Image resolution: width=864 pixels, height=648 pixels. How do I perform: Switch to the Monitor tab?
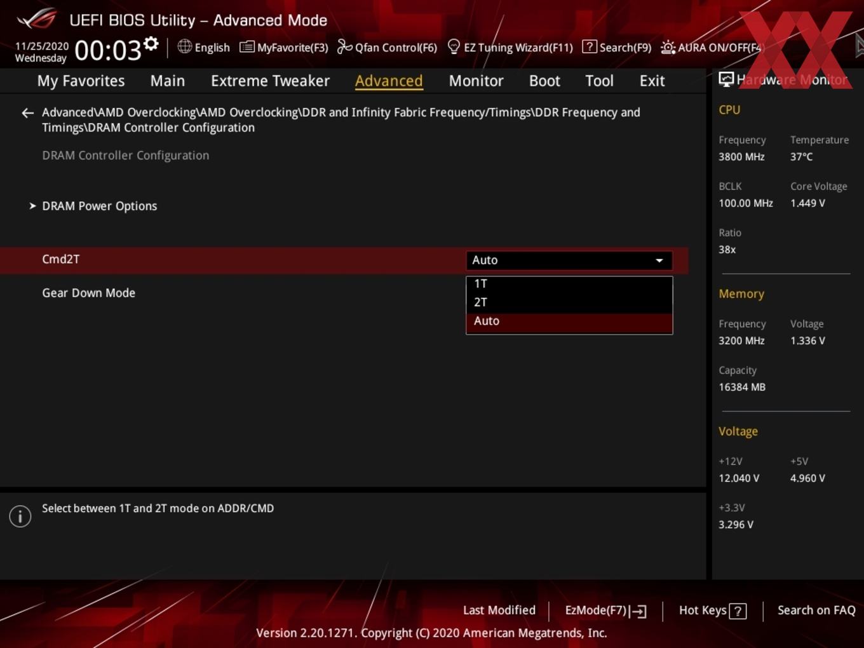[476, 81]
